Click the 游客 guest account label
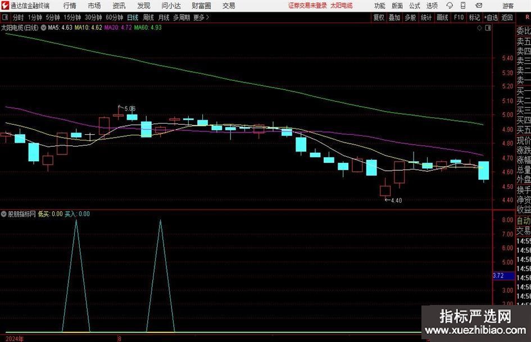 pos(508,6)
